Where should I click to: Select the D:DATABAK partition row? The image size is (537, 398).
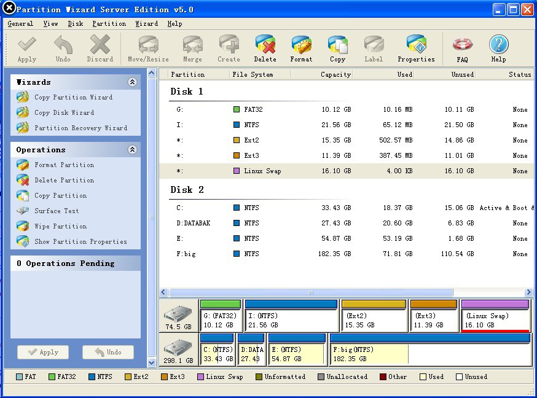(347, 223)
